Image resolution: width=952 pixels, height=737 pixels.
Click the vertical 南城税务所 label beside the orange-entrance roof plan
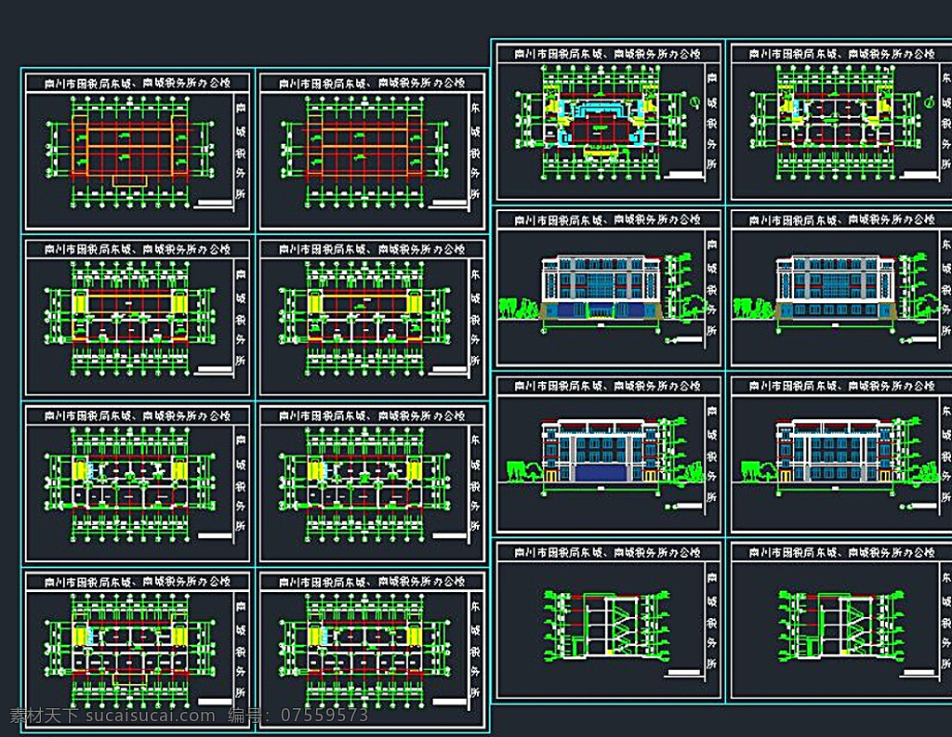(x=241, y=150)
